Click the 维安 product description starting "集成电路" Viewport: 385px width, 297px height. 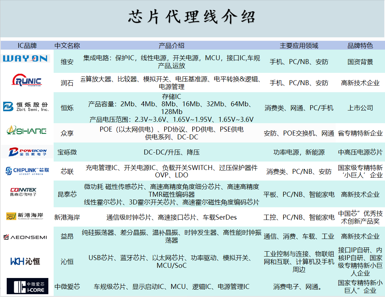(172, 62)
